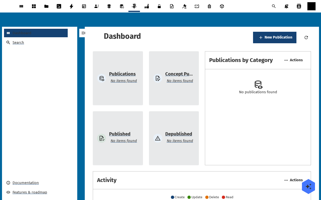
Task: Select the active publications app icon with underline
Action: pyautogui.click(x=134, y=6)
